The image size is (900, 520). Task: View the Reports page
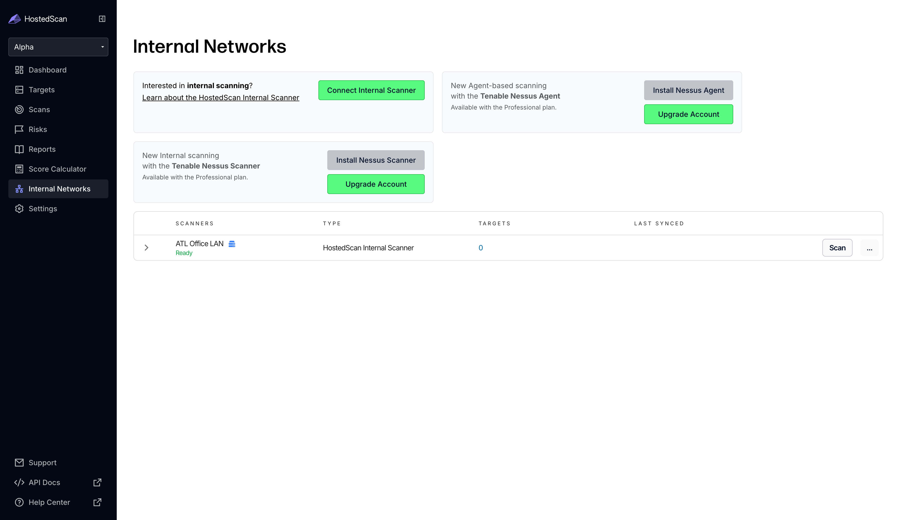58,149
